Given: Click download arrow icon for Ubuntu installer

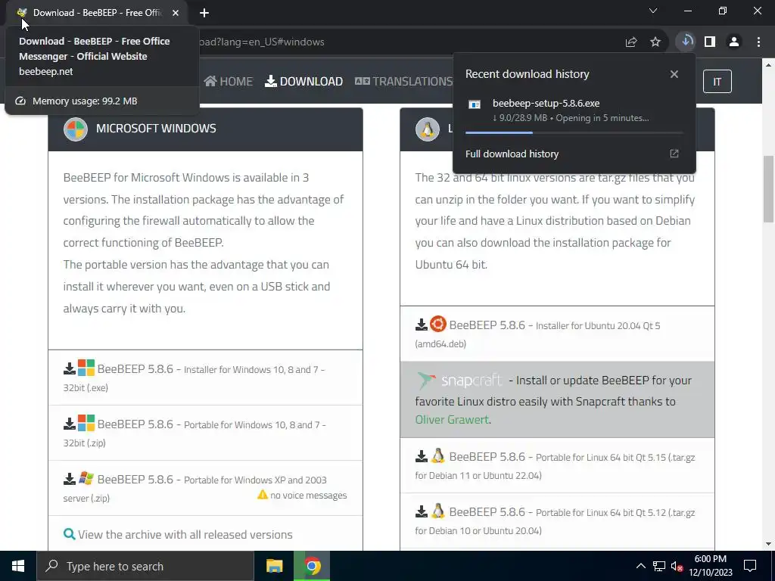Looking at the screenshot, I should 421,325.
